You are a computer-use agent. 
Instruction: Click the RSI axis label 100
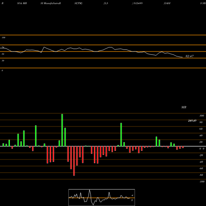click(x=3, y=37)
